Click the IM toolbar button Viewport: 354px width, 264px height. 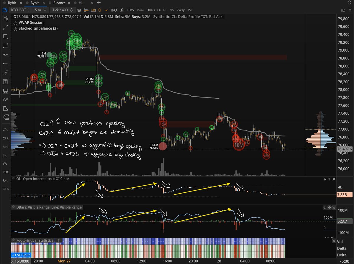190,10
